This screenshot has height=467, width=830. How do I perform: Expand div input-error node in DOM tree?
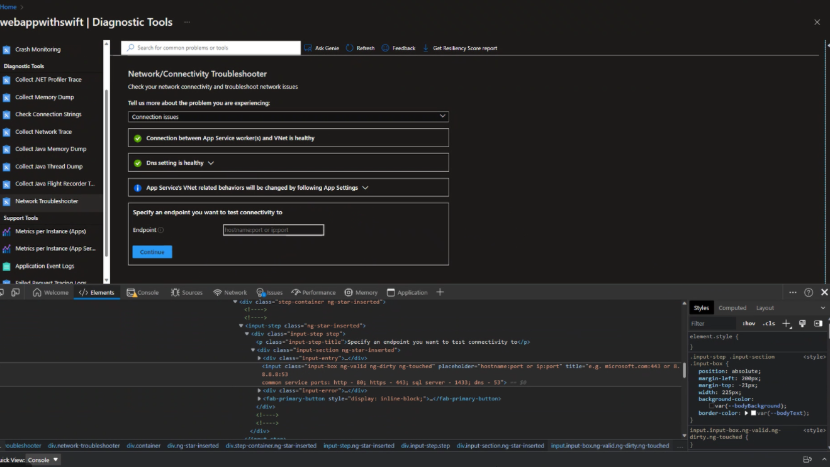259,390
